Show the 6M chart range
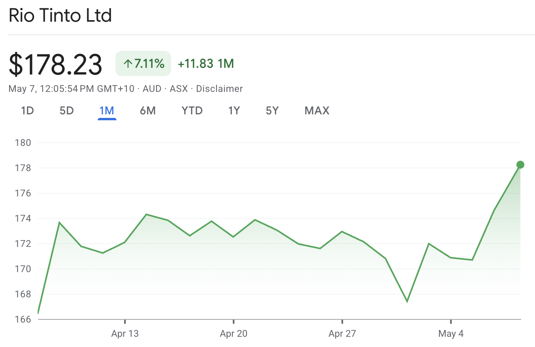 pyautogui.click(x=148, y=111)
